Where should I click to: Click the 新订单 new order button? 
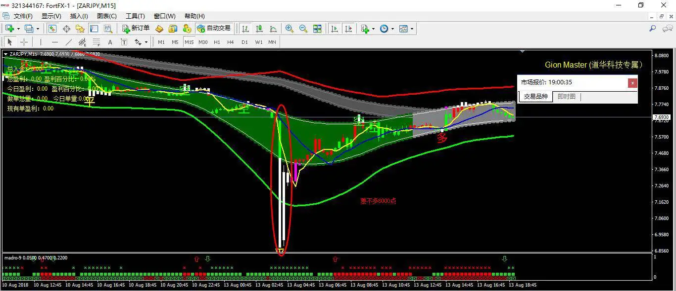pos(136,29)
